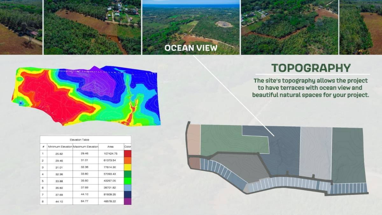Click the Minimum Elevation column header
Viewport: 382px width, 215px height.
coord(60,147)
